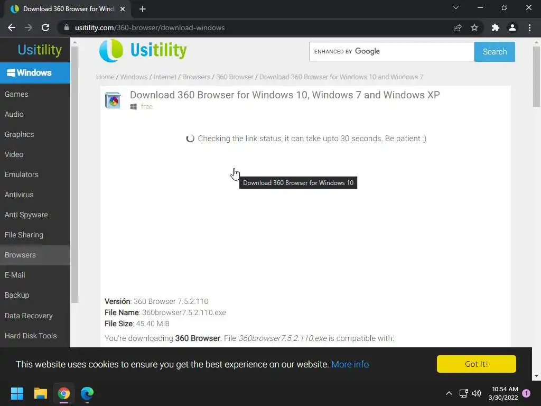Click the address bar URL
Screen dimensions: 541x406
[x=150, y=27]
